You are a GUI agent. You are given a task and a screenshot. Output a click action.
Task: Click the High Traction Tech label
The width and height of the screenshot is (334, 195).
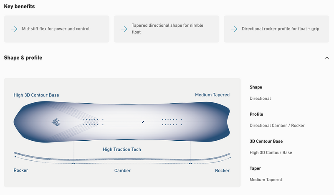122,149
